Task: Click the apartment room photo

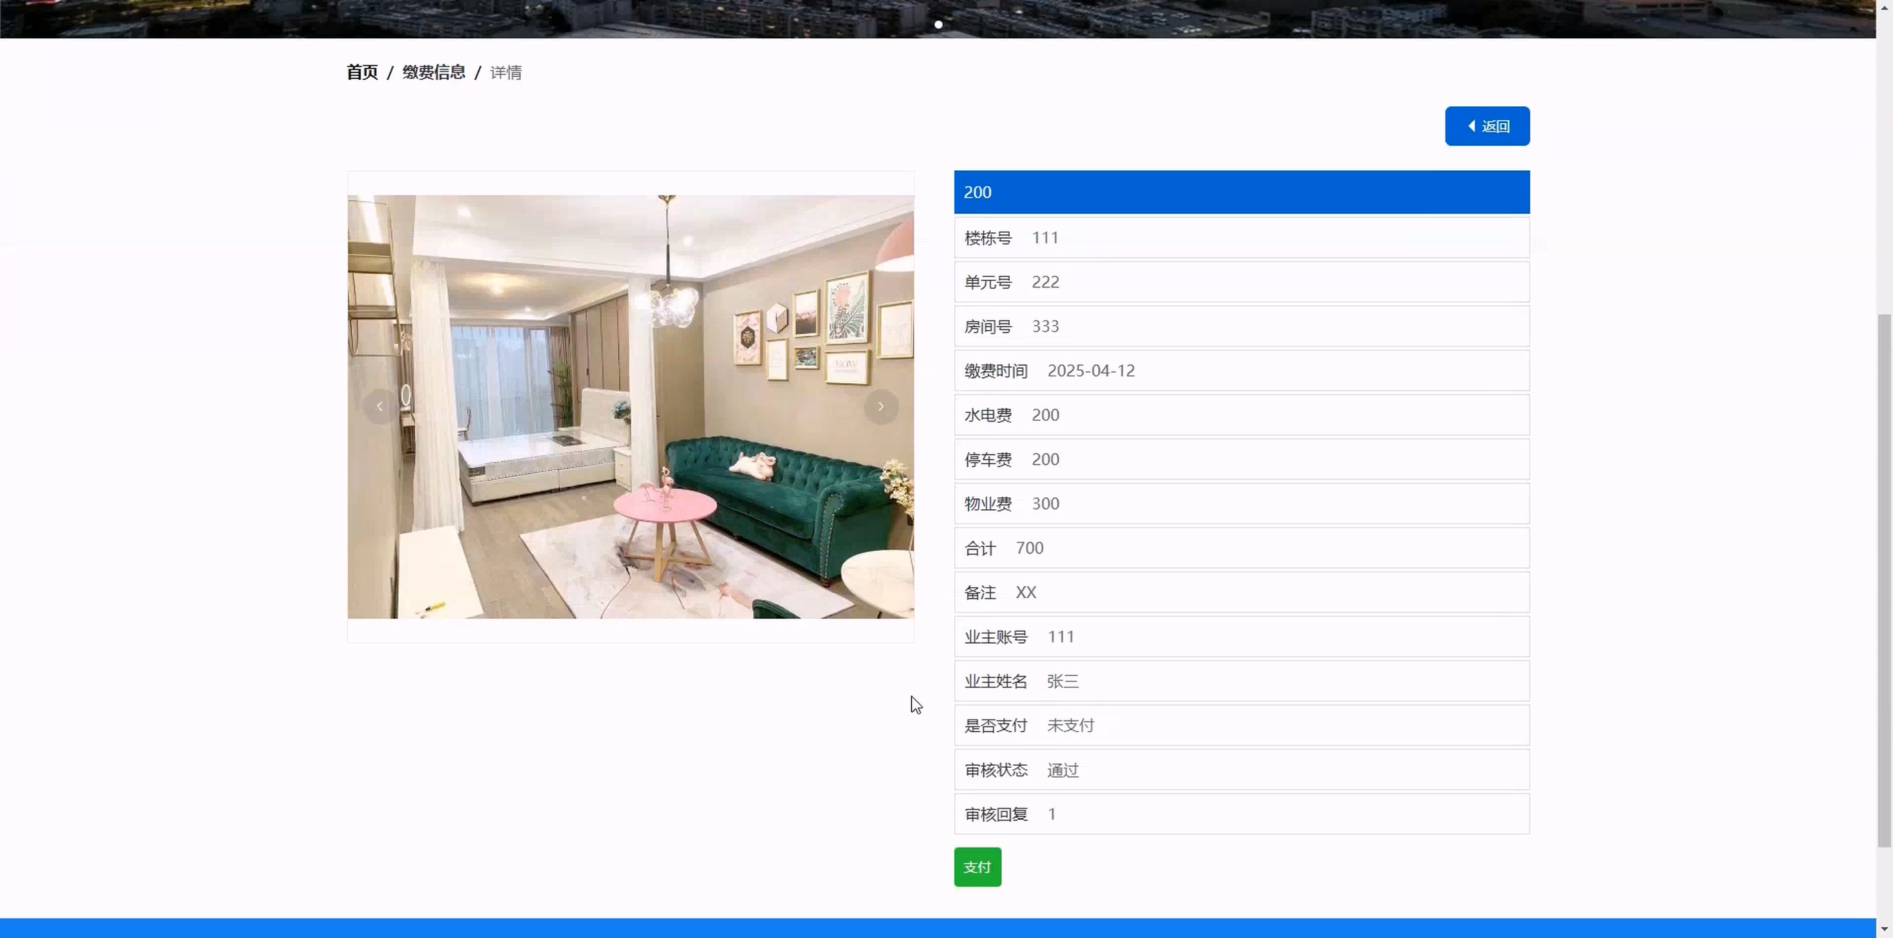Action: tap(630, 406)
